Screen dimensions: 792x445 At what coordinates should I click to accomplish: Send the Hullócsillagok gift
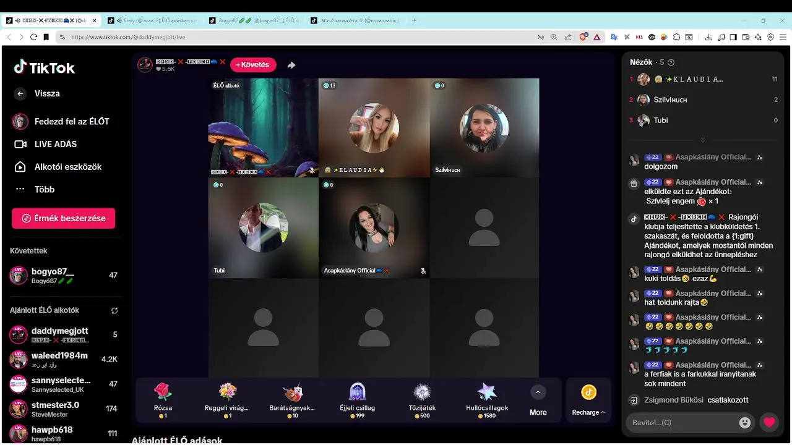point(487,400)
